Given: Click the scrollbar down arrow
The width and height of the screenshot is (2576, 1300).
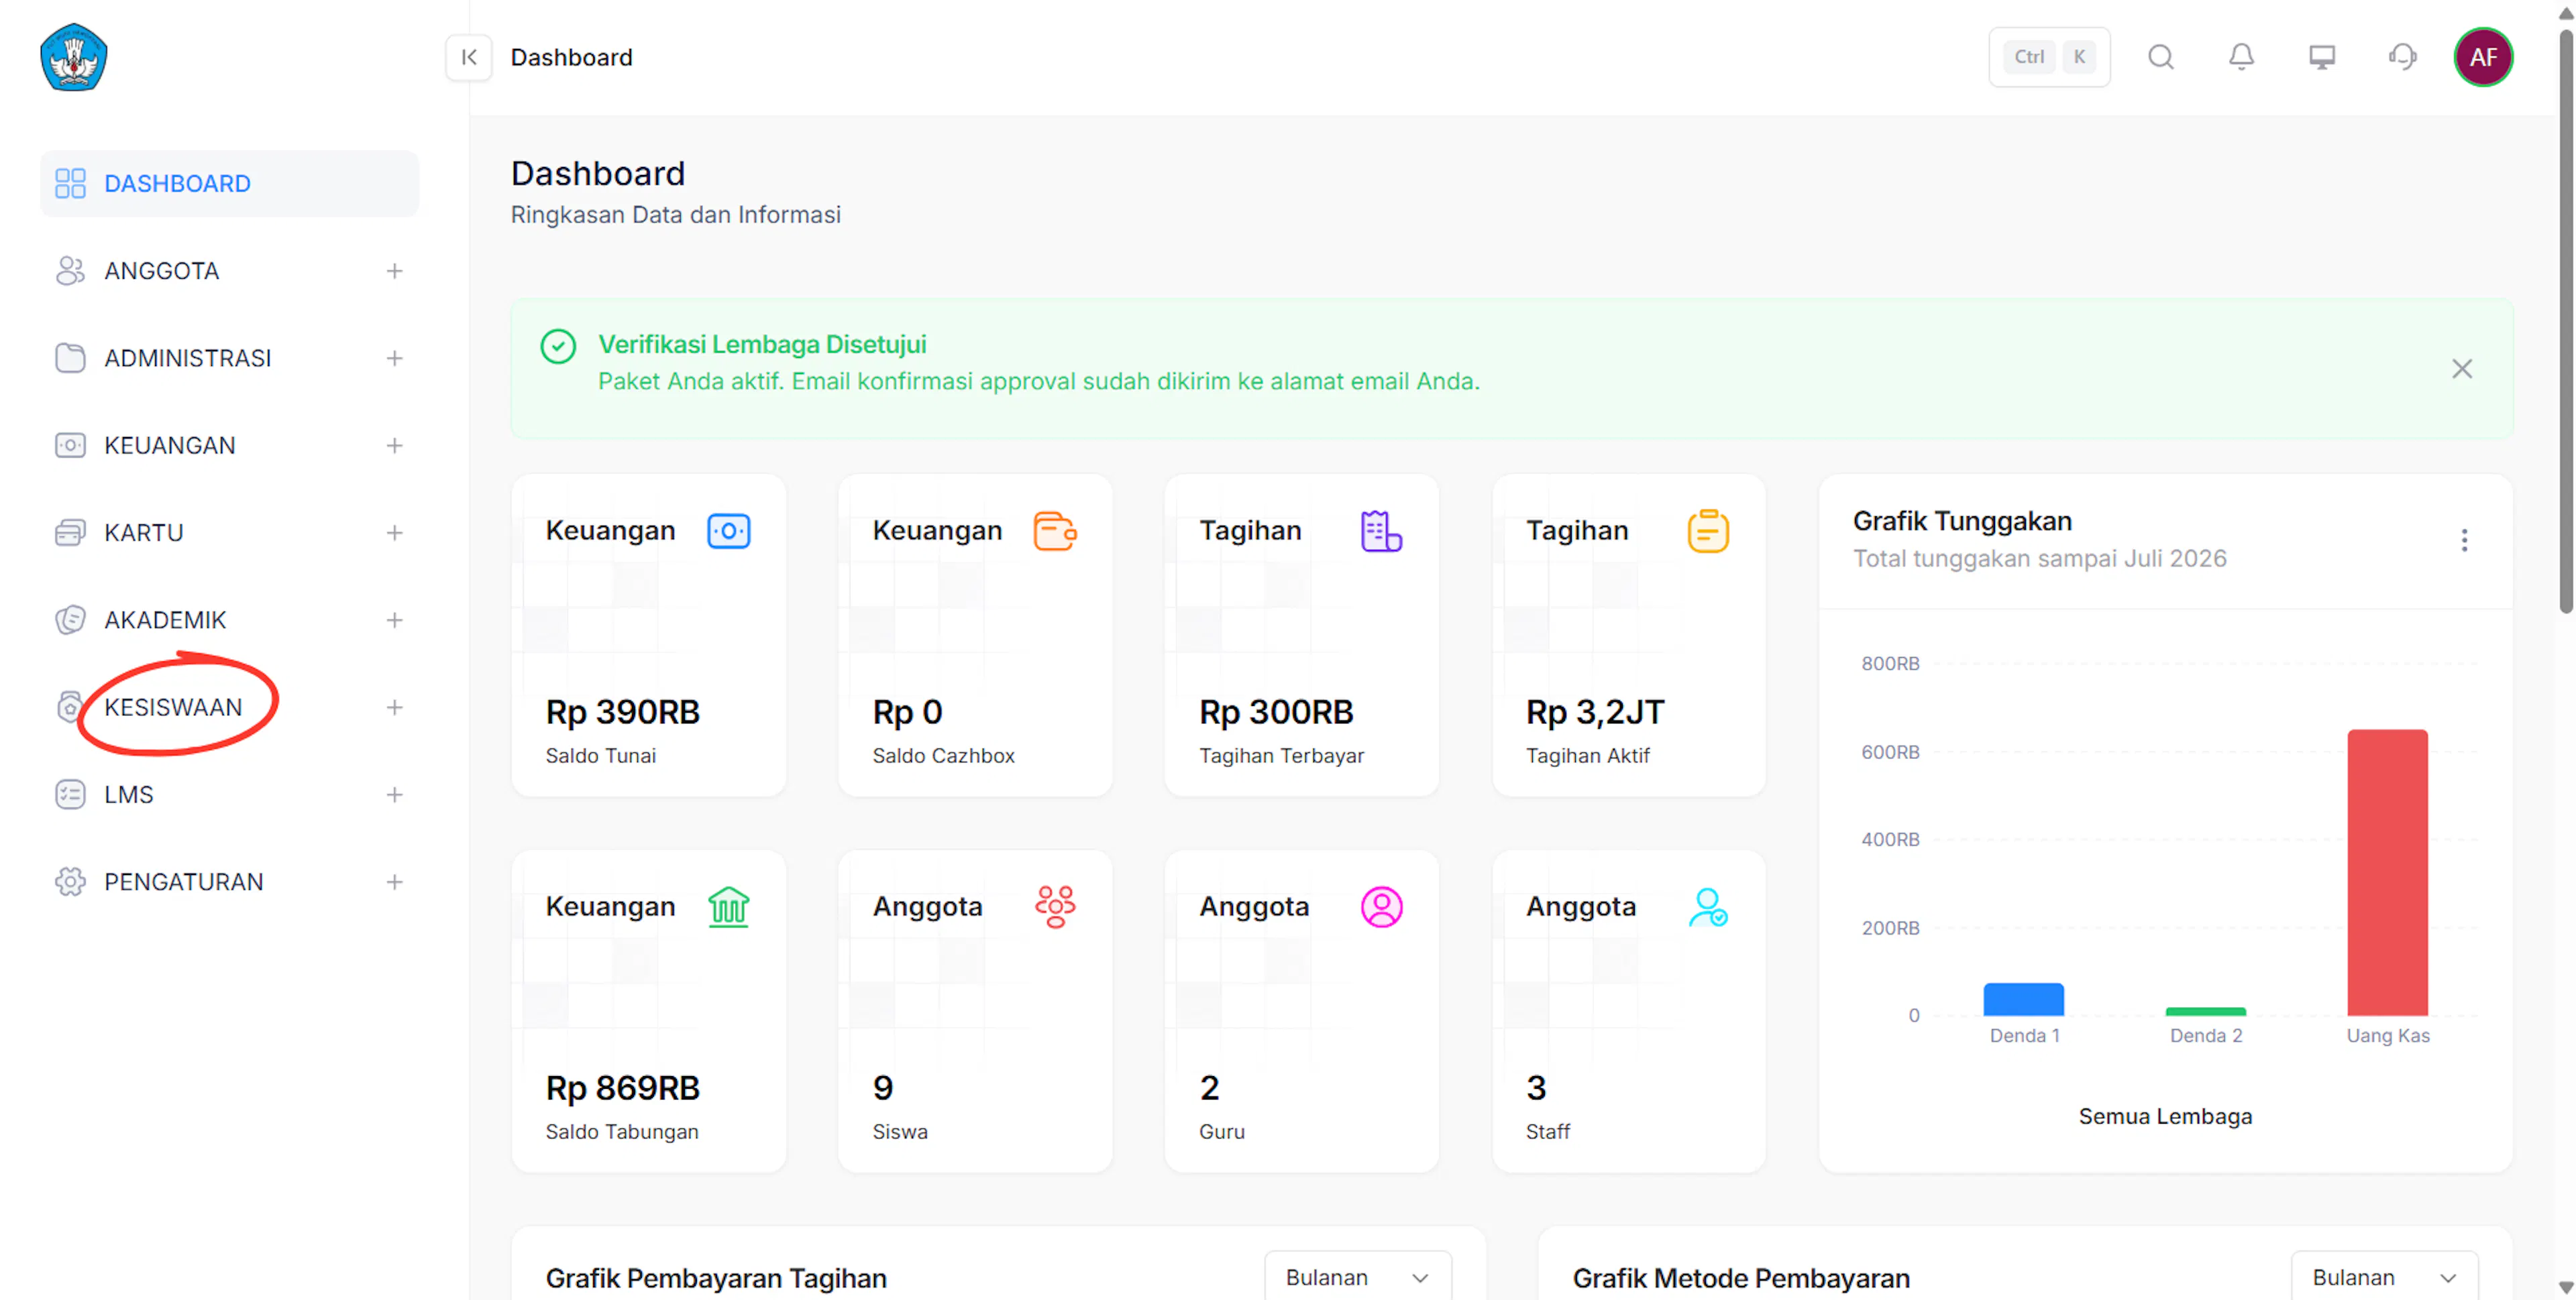Looking at the screenshot, I should click(2565, 1287).
